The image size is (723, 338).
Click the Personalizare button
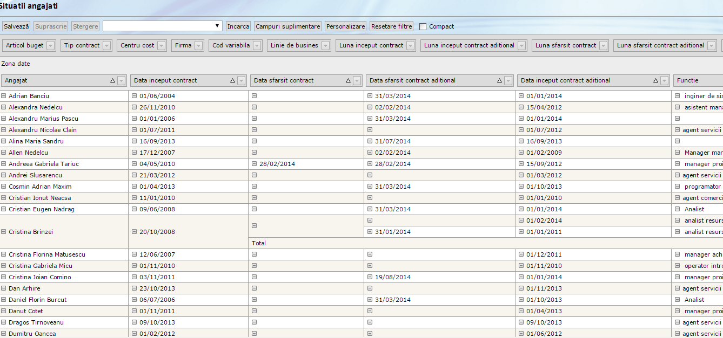(346, 26)
